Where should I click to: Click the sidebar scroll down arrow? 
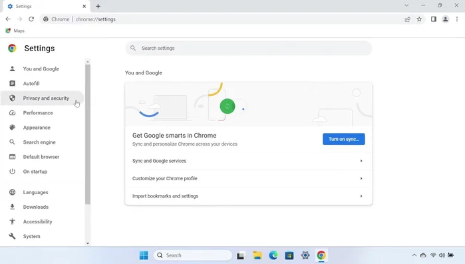[x=88, y=243]
